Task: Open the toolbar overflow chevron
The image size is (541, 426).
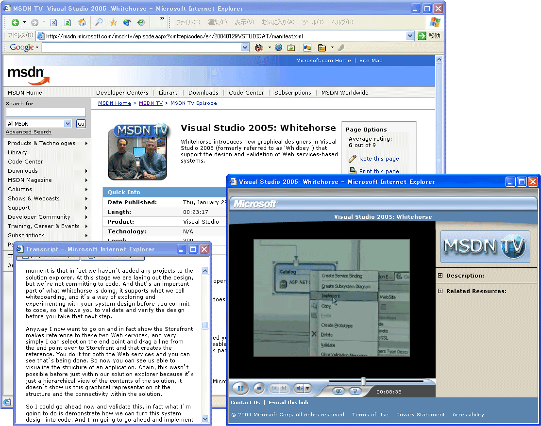Action: 162,18
